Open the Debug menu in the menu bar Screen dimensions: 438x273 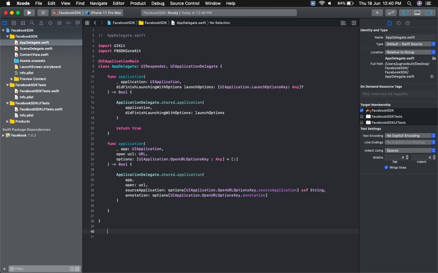click(x=158, y=3)
